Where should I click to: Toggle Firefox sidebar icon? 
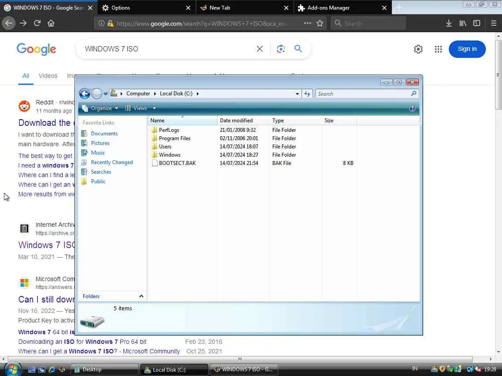(477, 23)
